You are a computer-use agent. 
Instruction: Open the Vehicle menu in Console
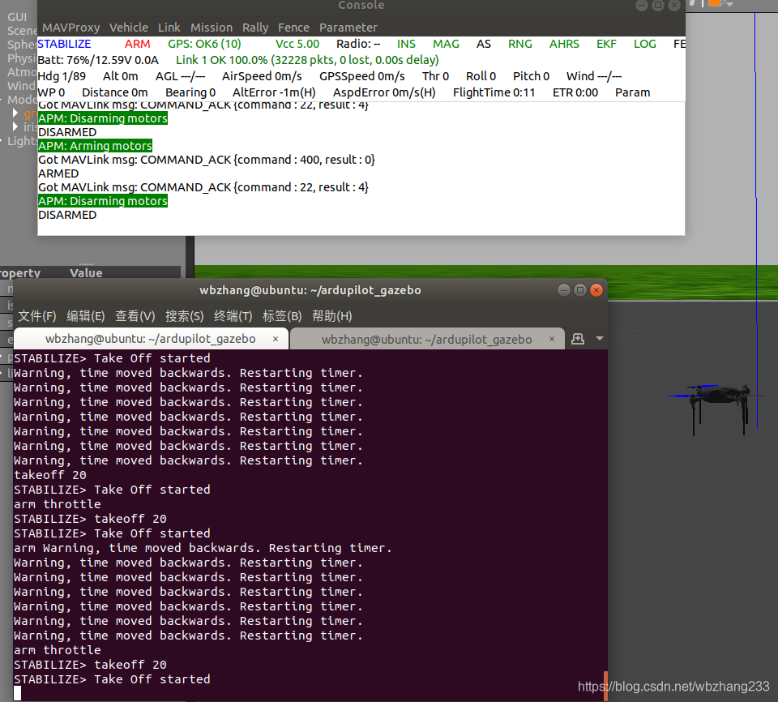129,28
